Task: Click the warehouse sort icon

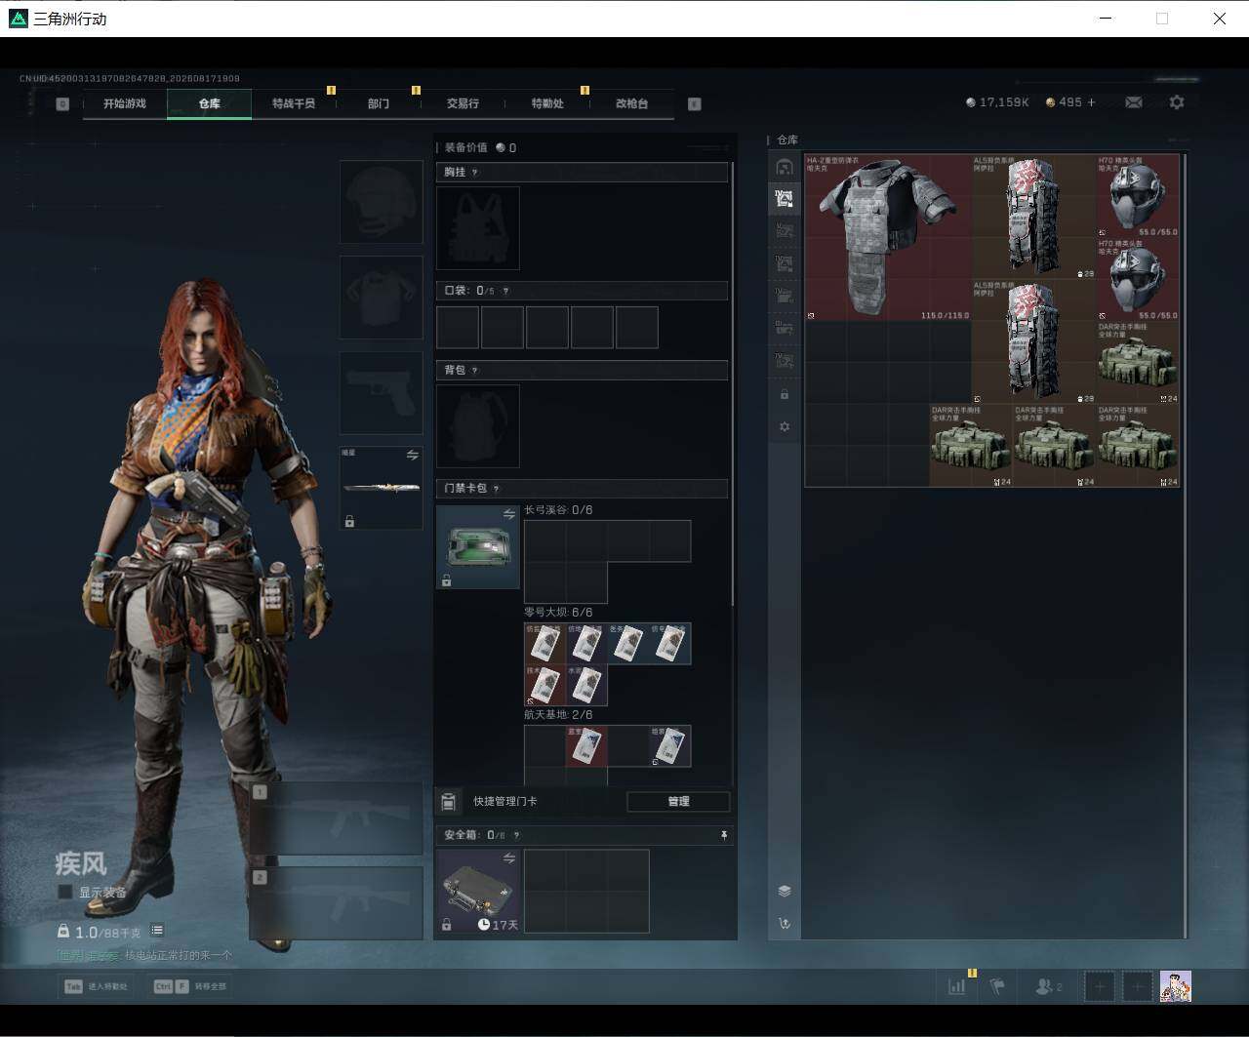Action: pyautogui.click(x=785, y=924)
